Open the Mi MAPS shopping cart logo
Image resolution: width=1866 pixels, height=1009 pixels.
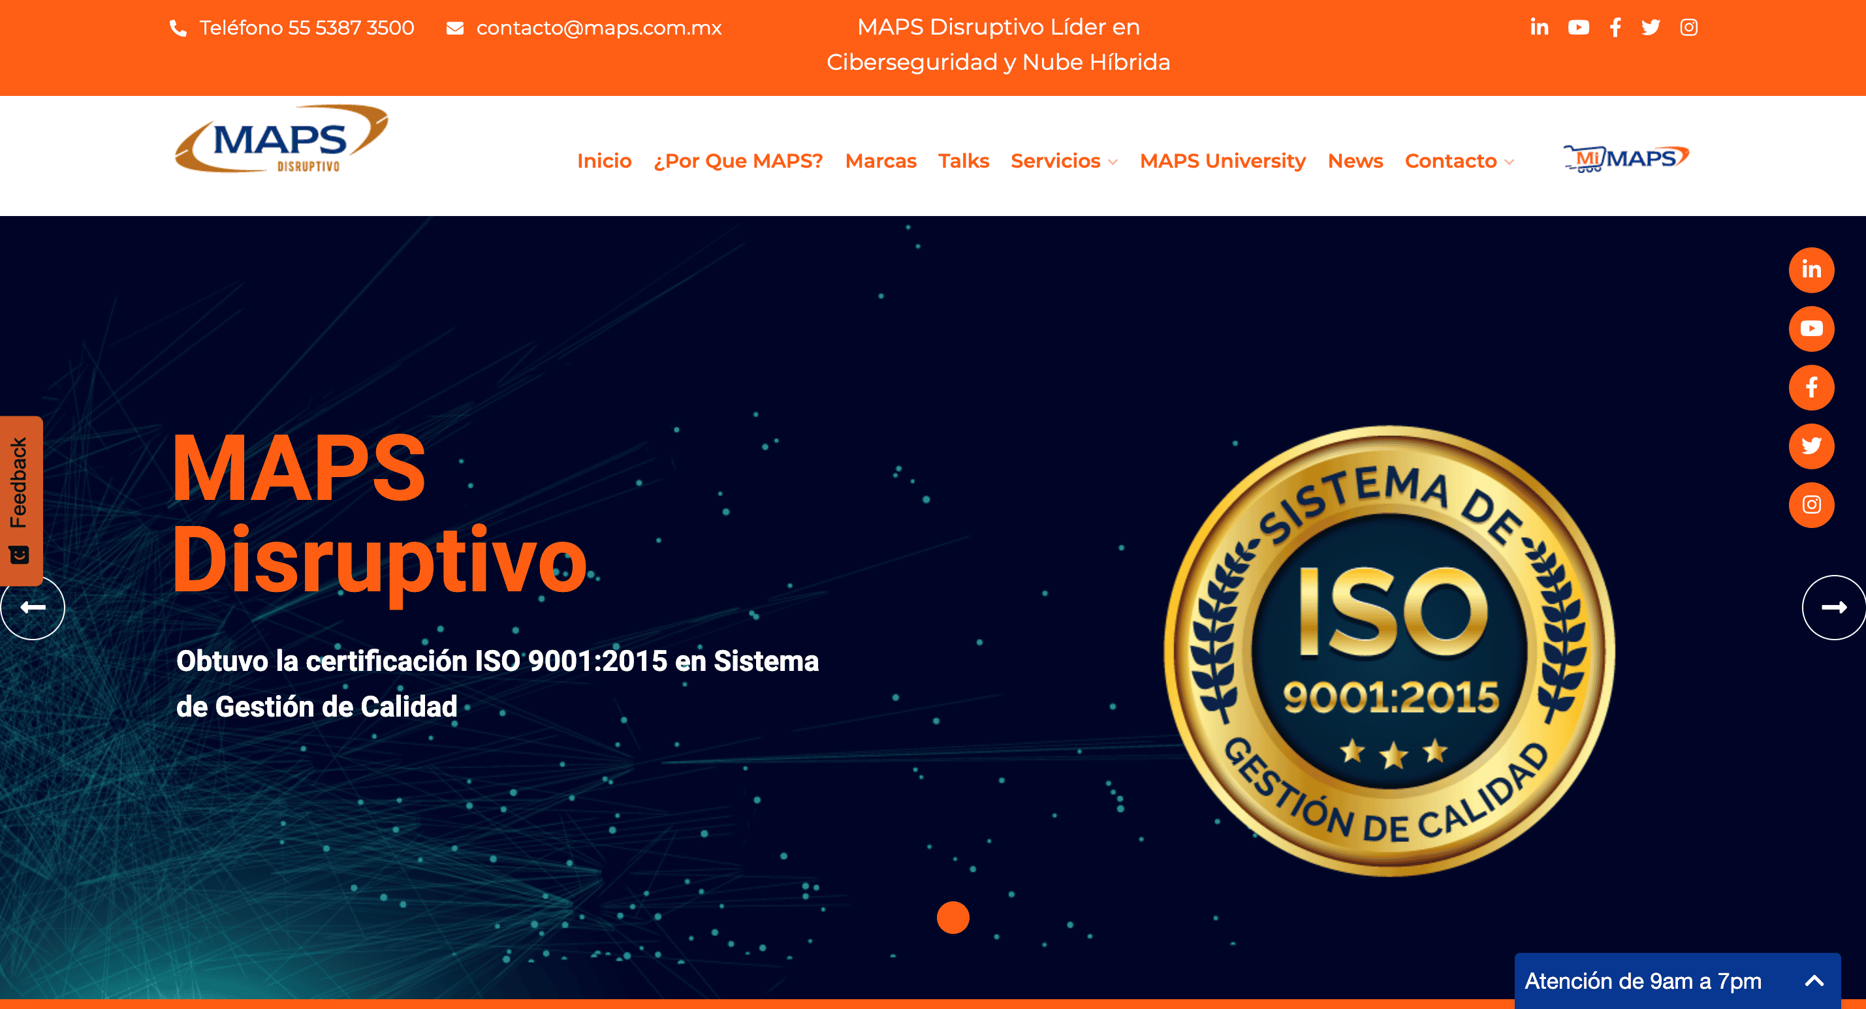(1626, 158)
